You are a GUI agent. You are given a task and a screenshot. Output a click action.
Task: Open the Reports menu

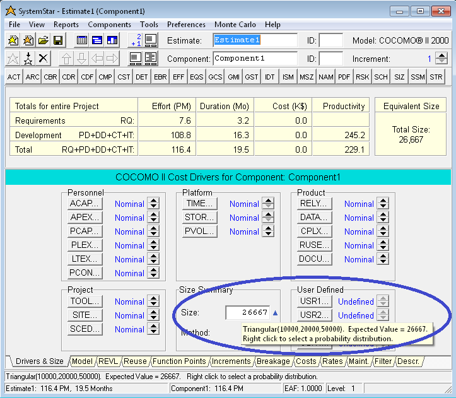point(66,25)
